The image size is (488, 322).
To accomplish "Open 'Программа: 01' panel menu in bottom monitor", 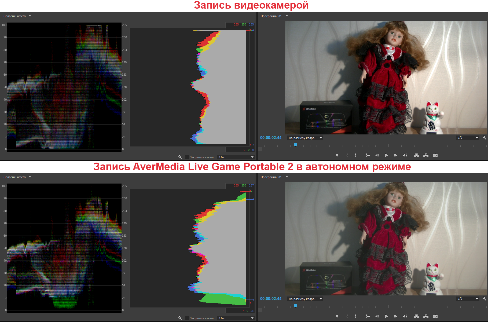I will pos(287,177).
